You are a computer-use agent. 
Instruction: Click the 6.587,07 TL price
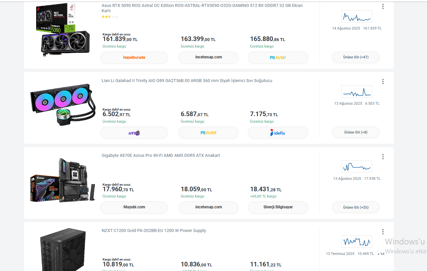(x=195, y=115)
